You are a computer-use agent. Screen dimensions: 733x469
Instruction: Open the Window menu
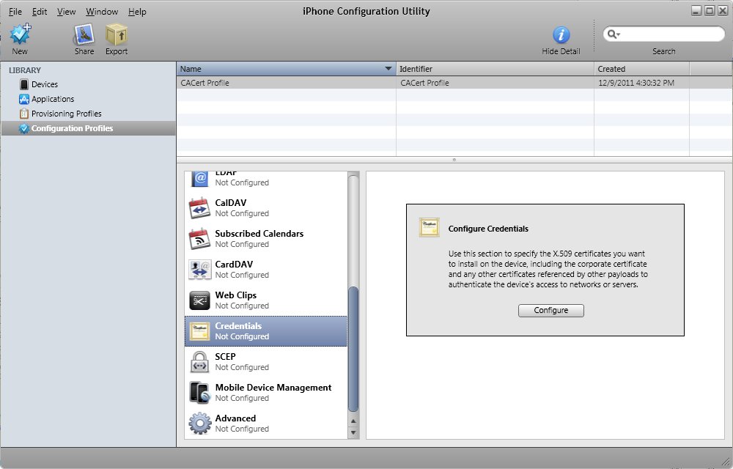(x=102, y=12)
